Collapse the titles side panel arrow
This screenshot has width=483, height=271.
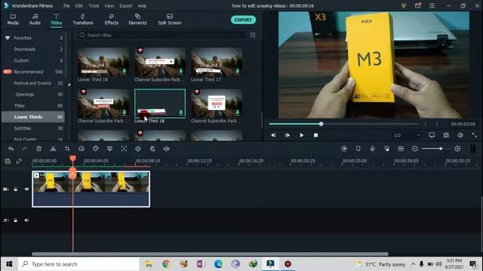click(x=69, y=84)
